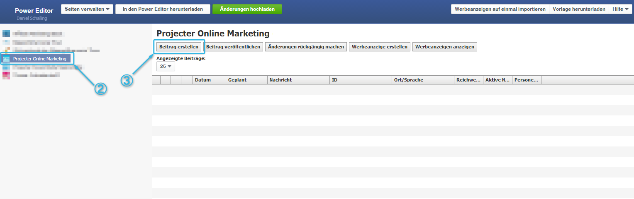Screen dimensions: 634x199
Task: Click Werbeanzeige erstellen button
Action: coord(380,47)
